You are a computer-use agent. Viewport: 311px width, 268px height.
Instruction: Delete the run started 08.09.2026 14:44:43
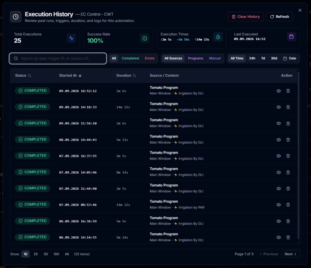point(288,140)
